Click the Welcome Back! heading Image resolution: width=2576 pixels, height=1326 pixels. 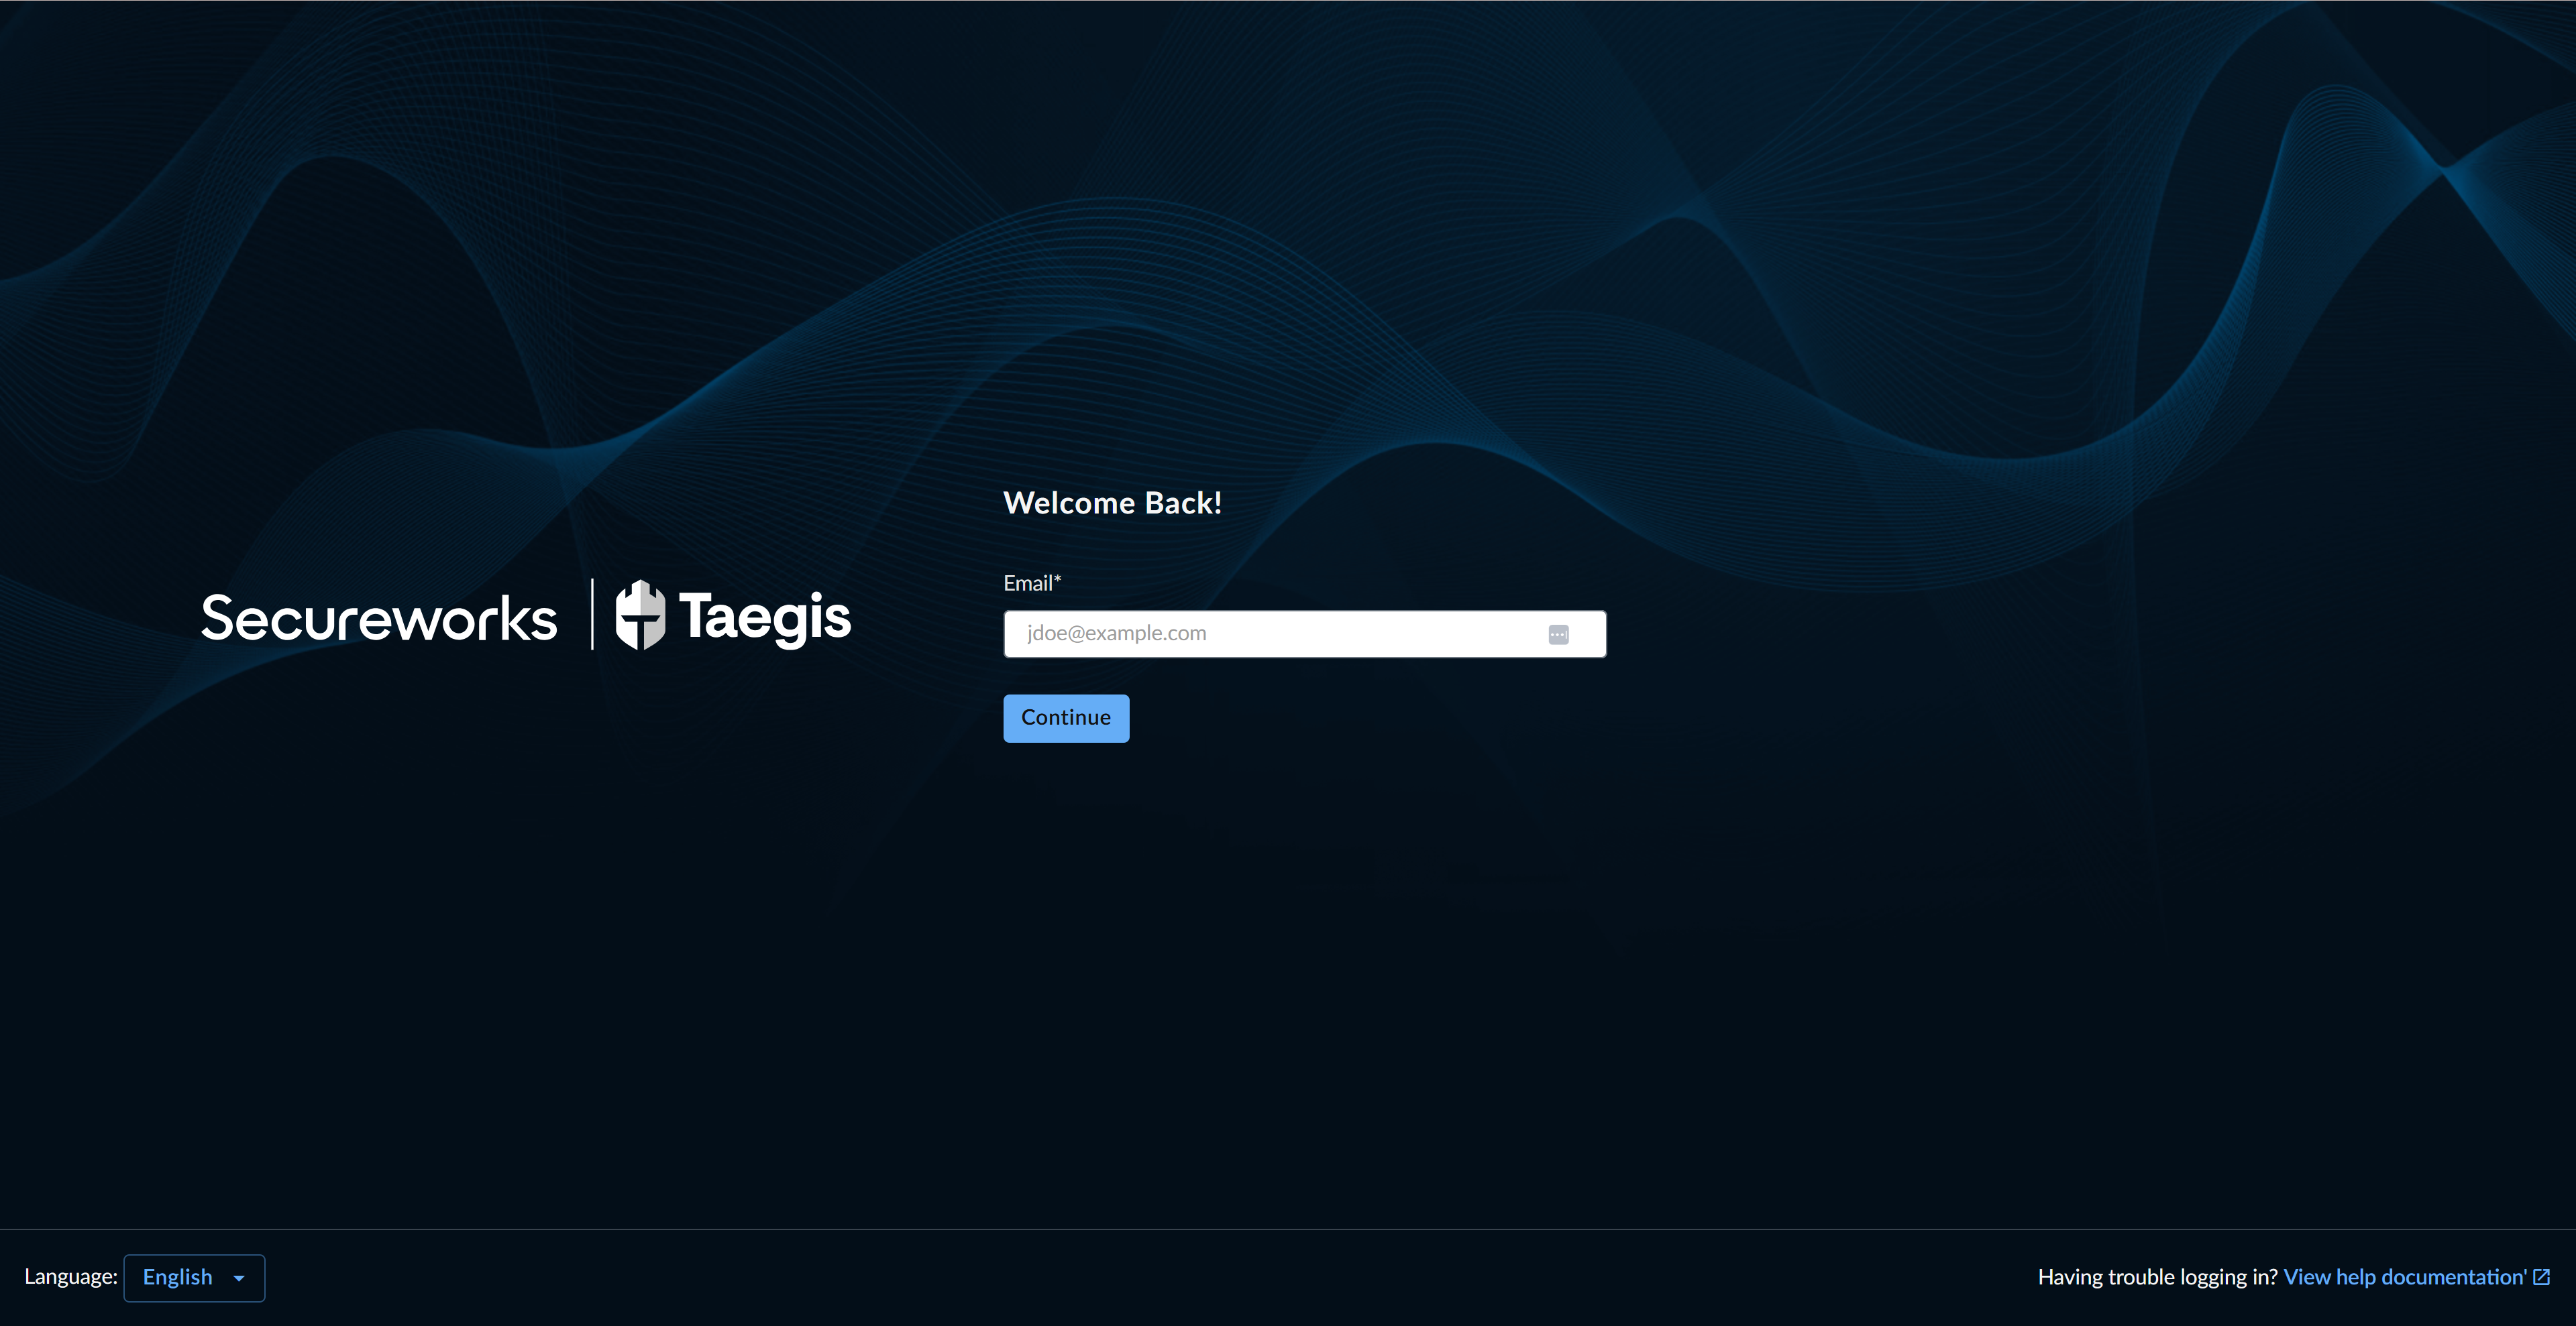pos(1112,503)
